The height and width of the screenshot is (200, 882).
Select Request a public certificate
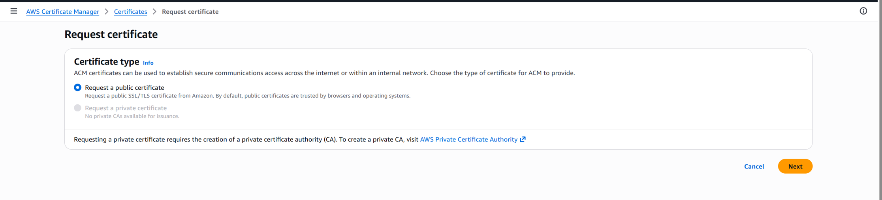pos(78,87)
